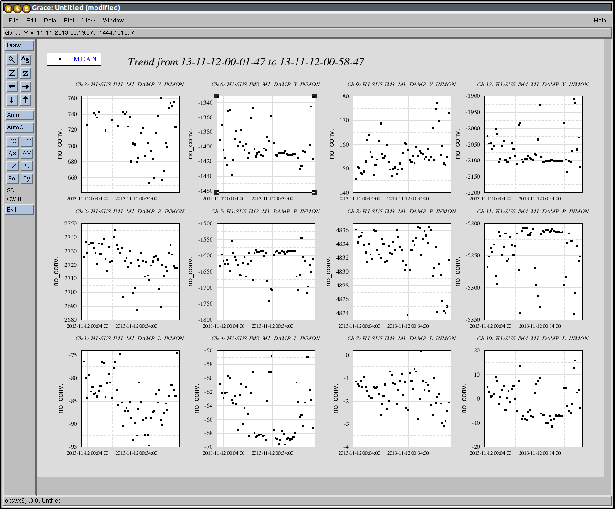This screenshot has width=615, height=509.
Task: Click the 'Ch 4: H1:SUS-IM2_M1_DAMP_L_INMON' graph title
Action: pos(265,339)
